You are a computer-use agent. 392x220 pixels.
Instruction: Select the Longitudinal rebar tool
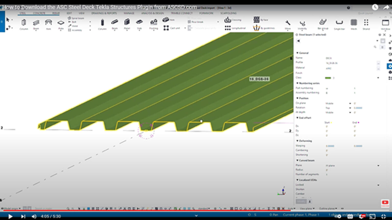pos(235,28)
